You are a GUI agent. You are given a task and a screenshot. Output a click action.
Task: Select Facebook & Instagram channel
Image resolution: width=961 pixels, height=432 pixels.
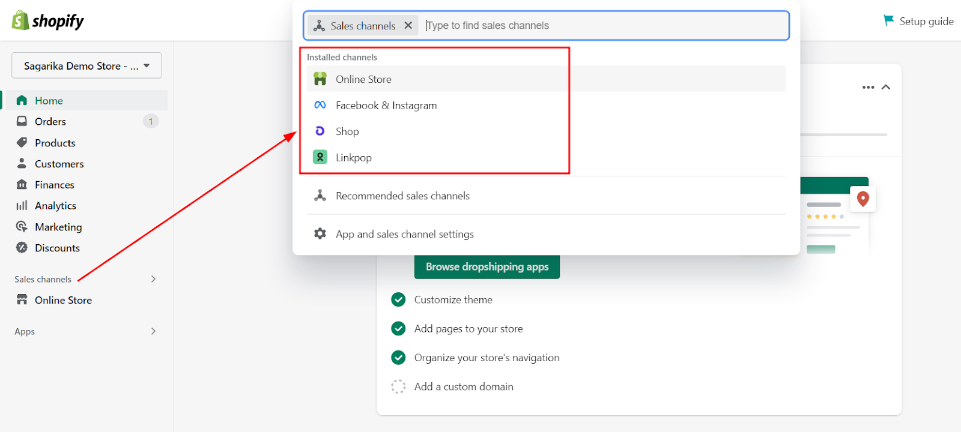coord(546,105)
